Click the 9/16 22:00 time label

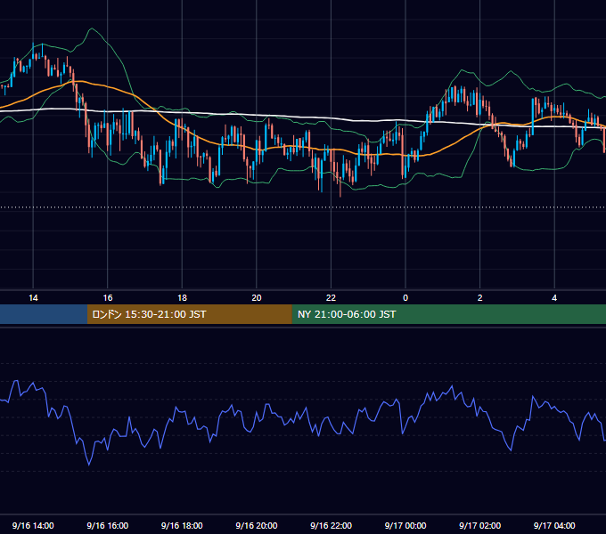[x=331, y=525]
